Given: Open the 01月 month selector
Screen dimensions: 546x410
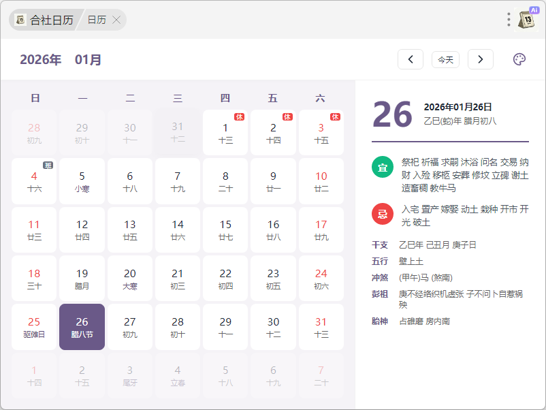Looking at the screenshot, I should [x=89, y=60].
